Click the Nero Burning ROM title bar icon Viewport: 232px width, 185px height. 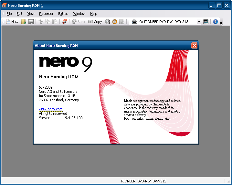(x=4, y=5)
